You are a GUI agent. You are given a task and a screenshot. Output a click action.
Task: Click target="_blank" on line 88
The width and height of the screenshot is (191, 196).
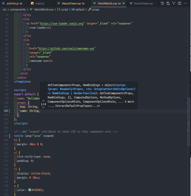coord(41,53)
